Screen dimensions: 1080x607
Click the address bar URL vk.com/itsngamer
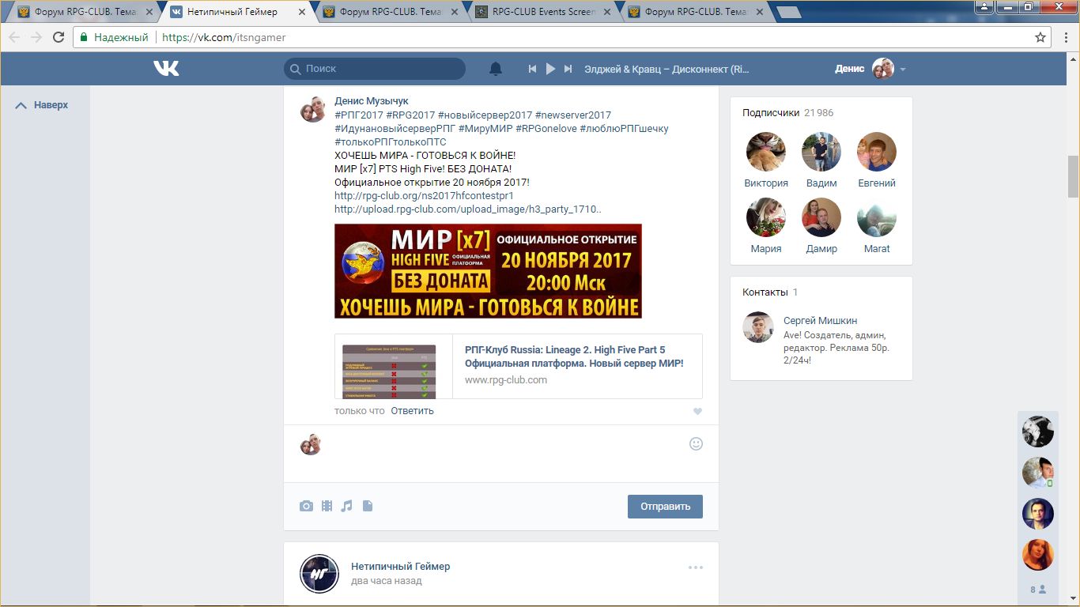[224, 37]
